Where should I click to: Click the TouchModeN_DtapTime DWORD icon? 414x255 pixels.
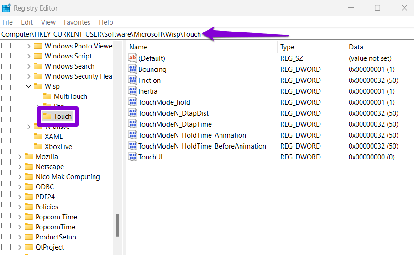click(133, 124)
